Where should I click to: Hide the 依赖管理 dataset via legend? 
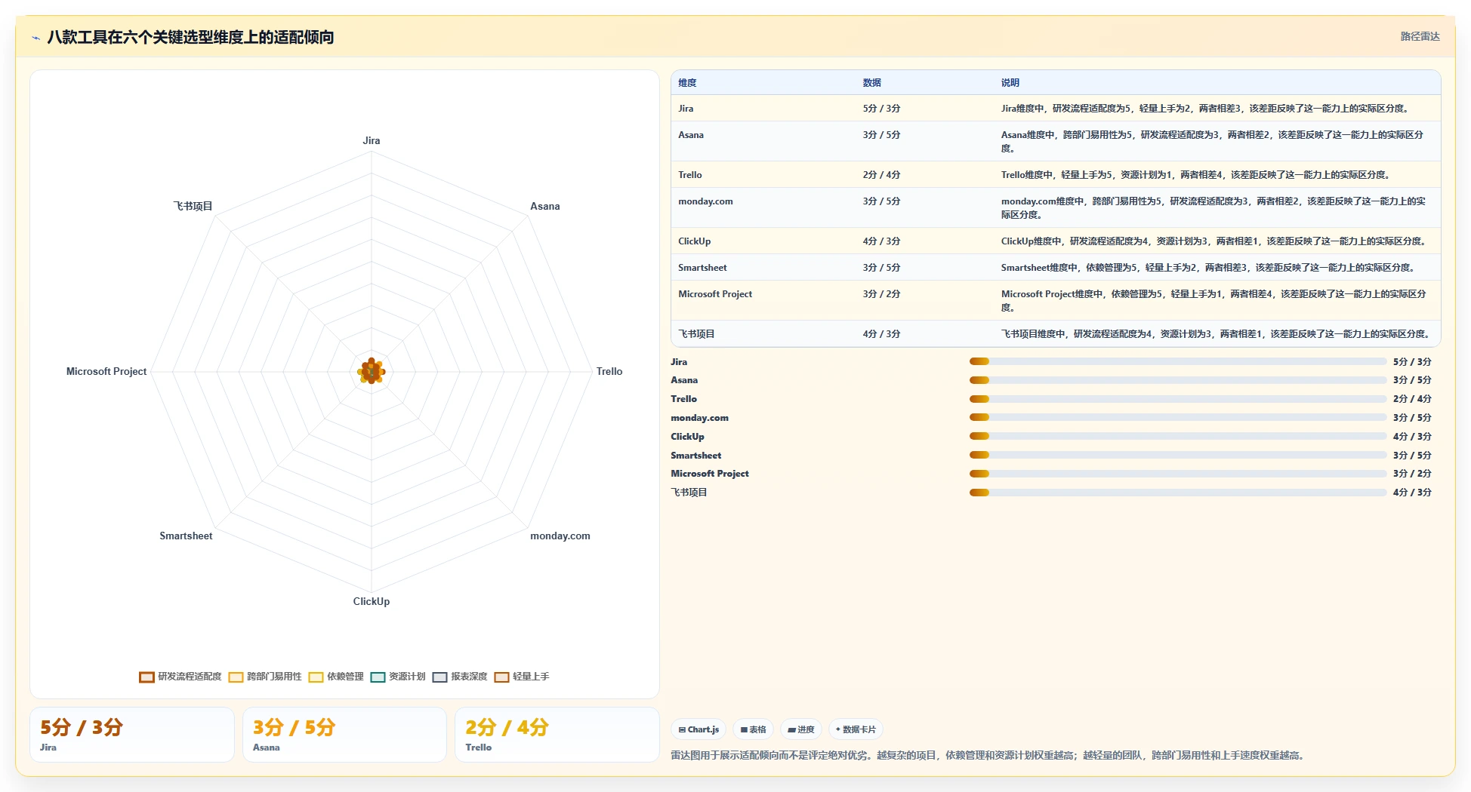336,677
